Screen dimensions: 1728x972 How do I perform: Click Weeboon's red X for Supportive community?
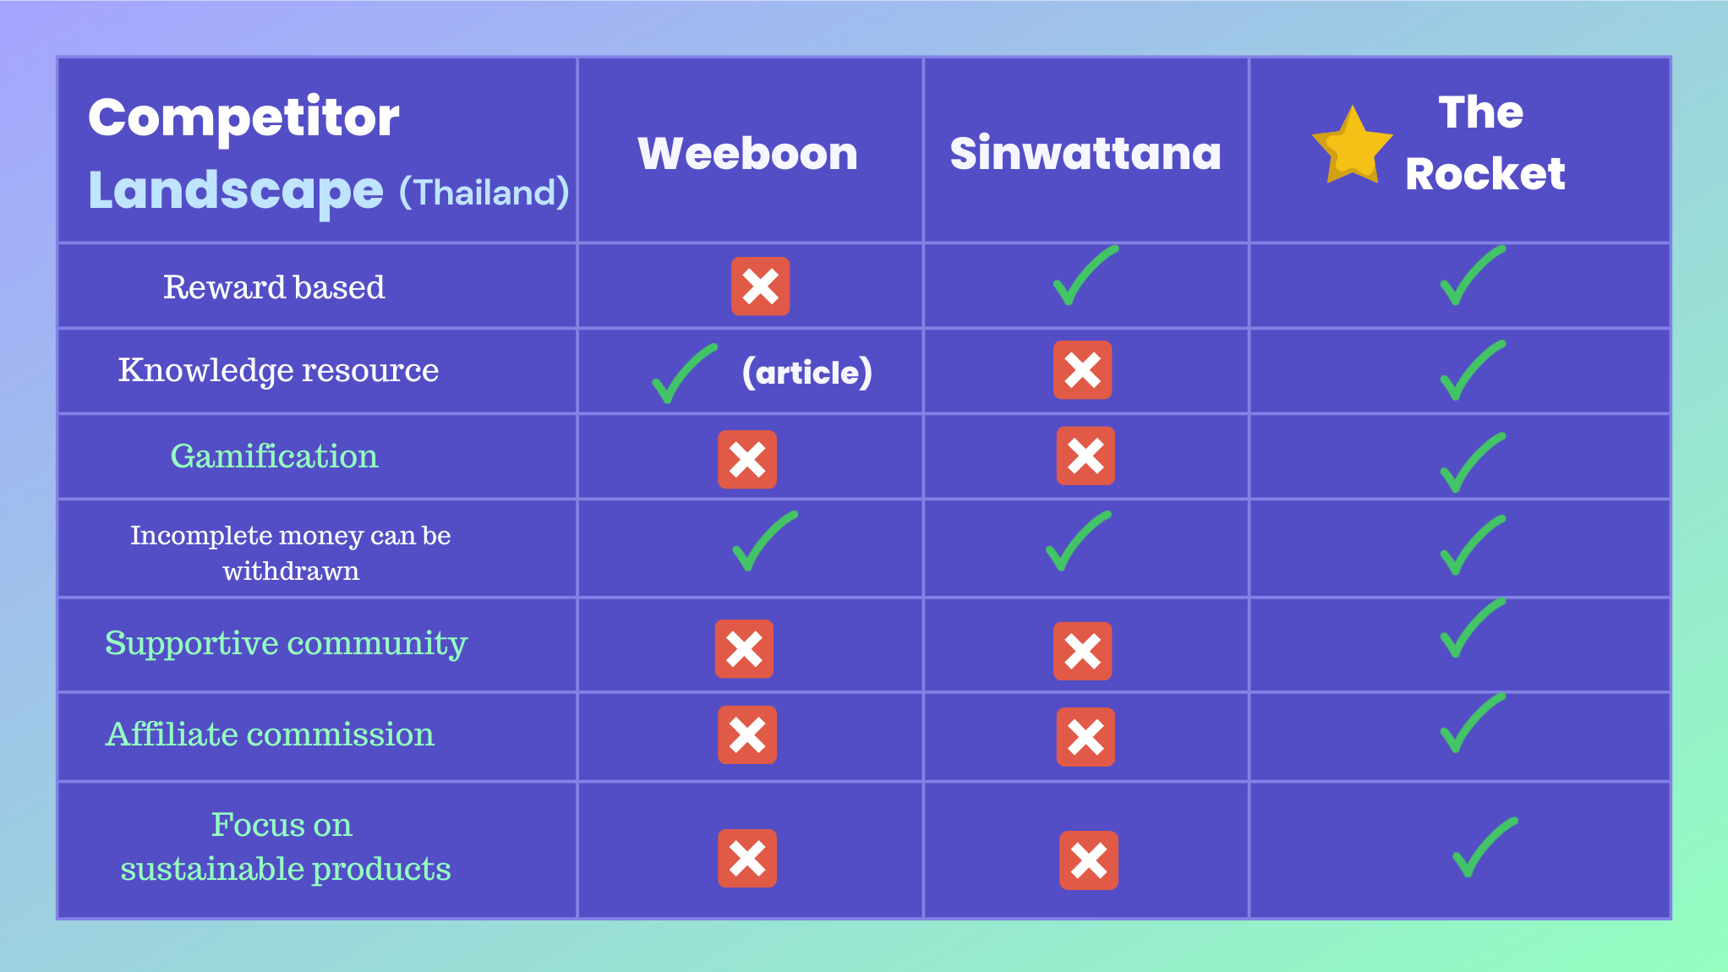tap(744, 649)
